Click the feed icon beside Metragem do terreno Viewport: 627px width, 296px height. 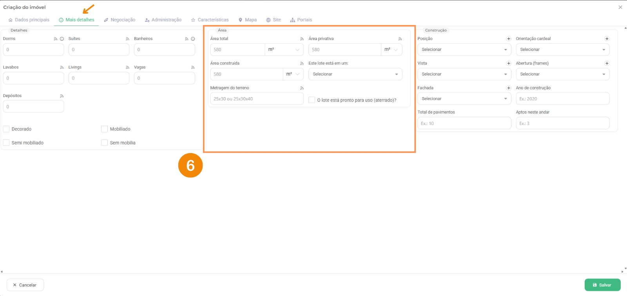pyautogui.click(x=302, y=88)
